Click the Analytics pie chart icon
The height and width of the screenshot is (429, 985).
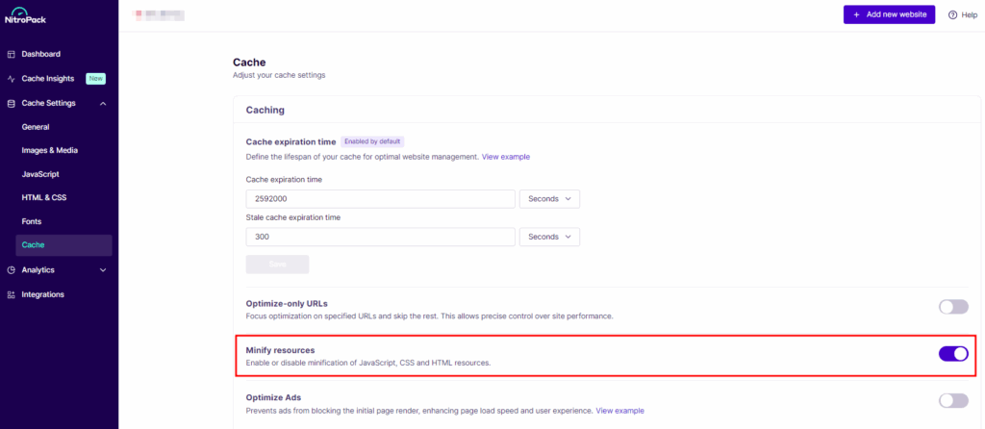[12, 270]
